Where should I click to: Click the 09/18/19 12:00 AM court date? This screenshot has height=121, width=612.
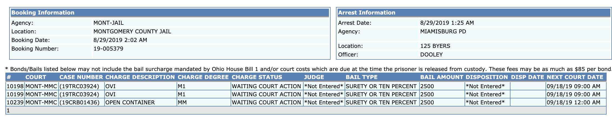coord(573,102)
